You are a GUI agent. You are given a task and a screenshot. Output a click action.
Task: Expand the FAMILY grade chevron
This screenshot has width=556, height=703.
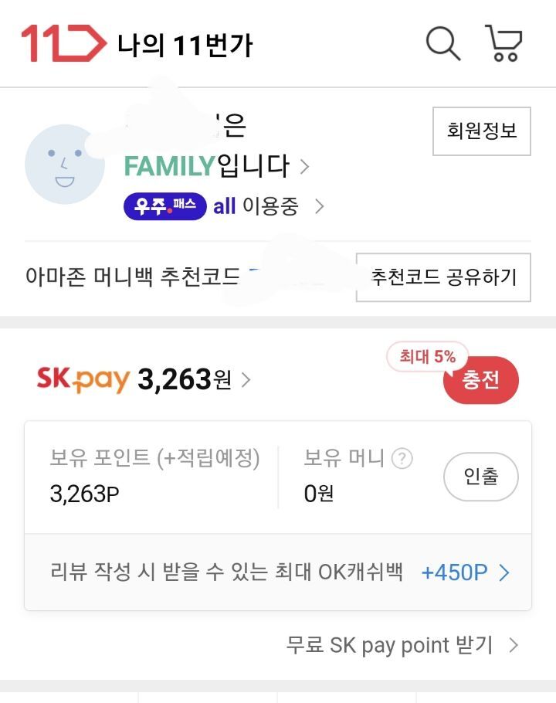(304, 166)
